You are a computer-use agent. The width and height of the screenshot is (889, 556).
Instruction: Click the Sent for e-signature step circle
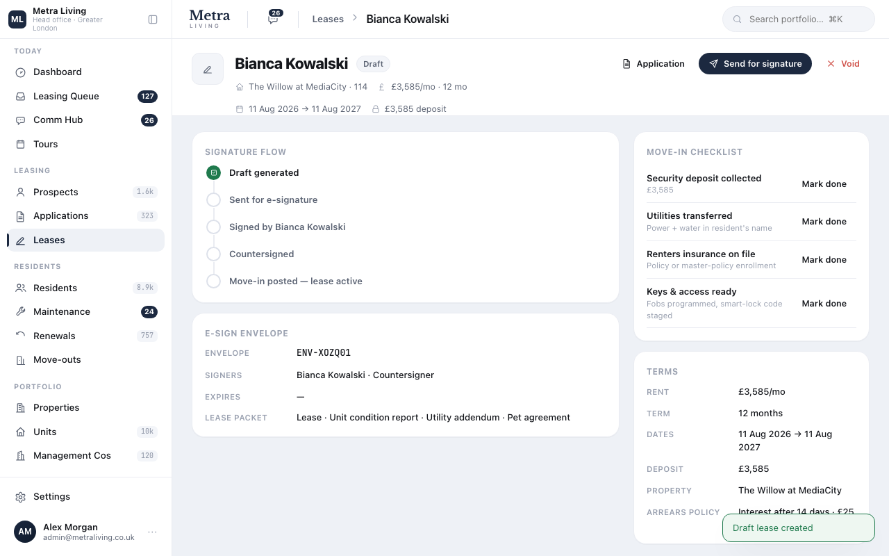[213, 200]
